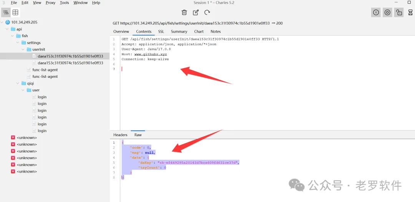Click the user folder icon

point(29,90)
